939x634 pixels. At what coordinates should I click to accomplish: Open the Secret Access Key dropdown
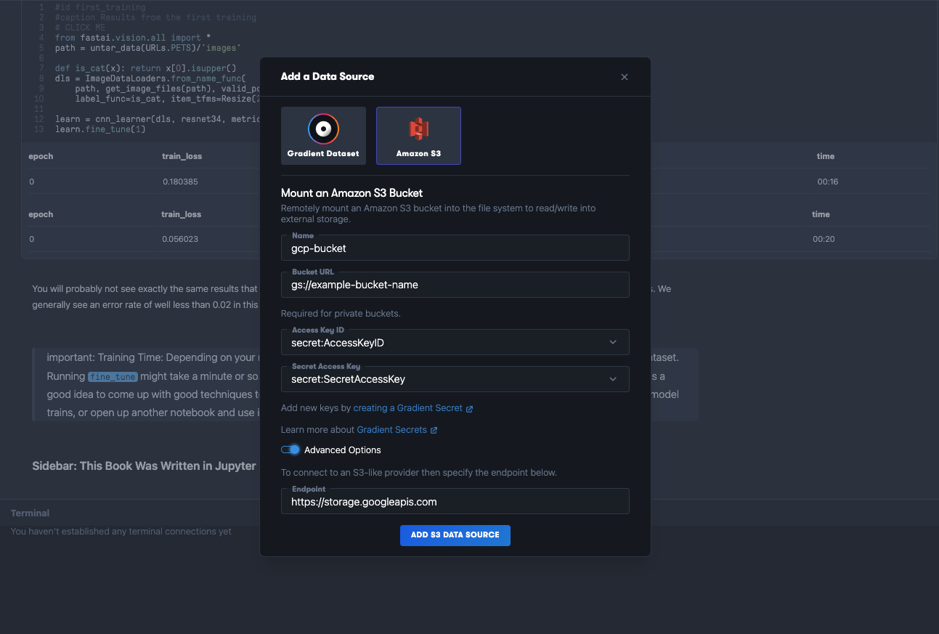click(x=455, y=379)
